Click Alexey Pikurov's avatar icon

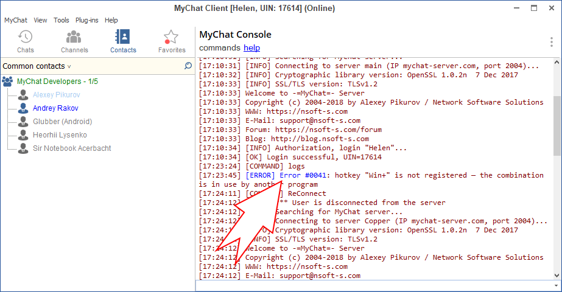[x=23, y=94]
